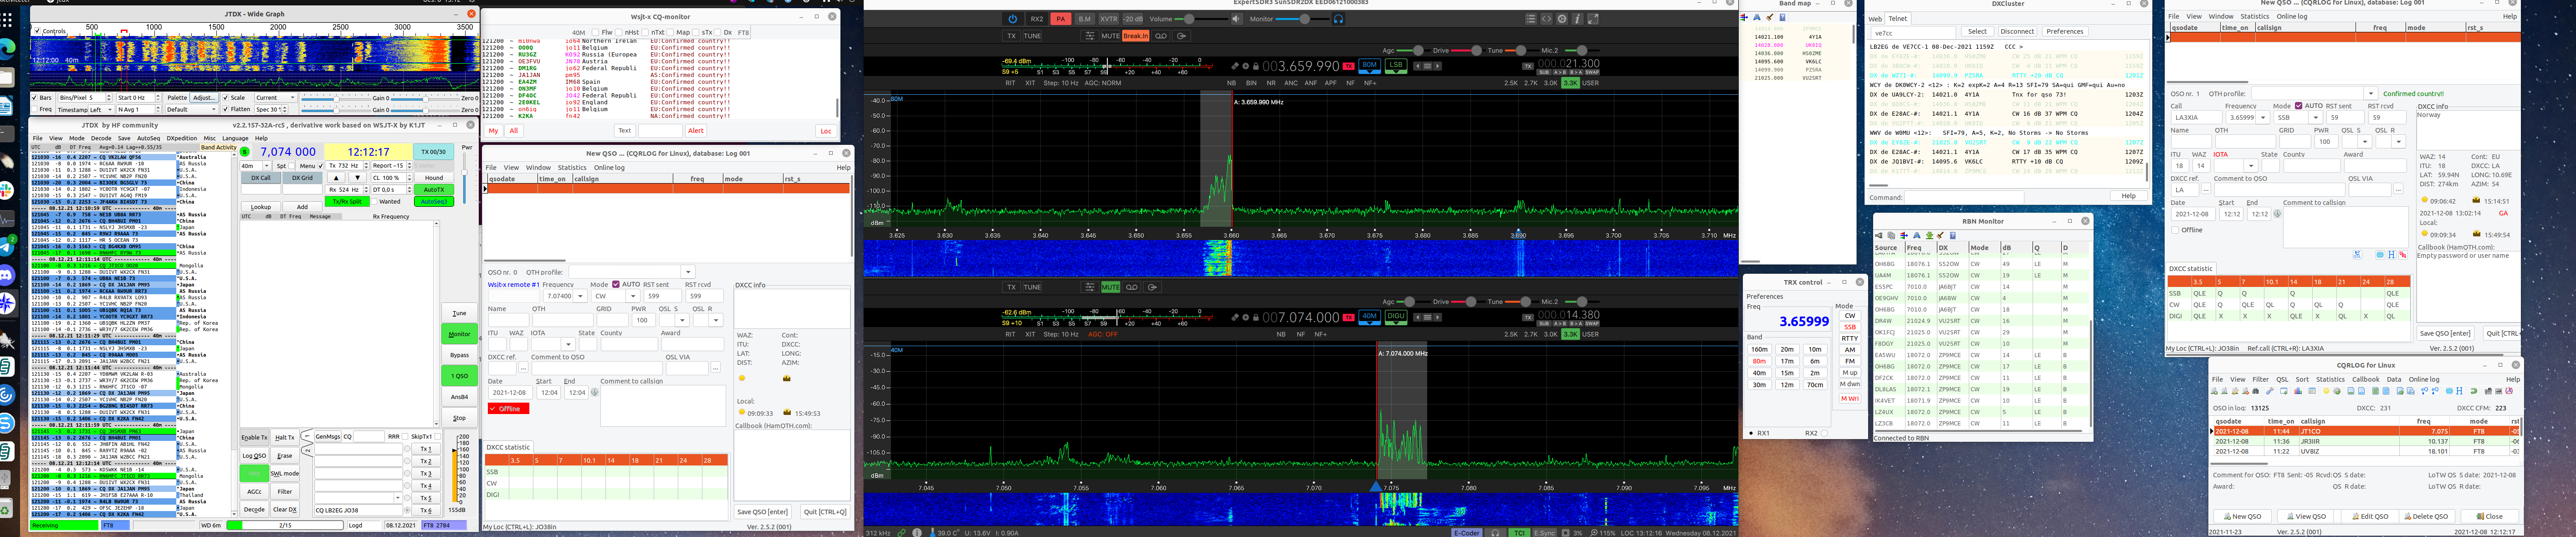Click HamQTH H icon in LA3XIA QSO window
Viewport: 2576px width, 537px height.
point(2391,254)
